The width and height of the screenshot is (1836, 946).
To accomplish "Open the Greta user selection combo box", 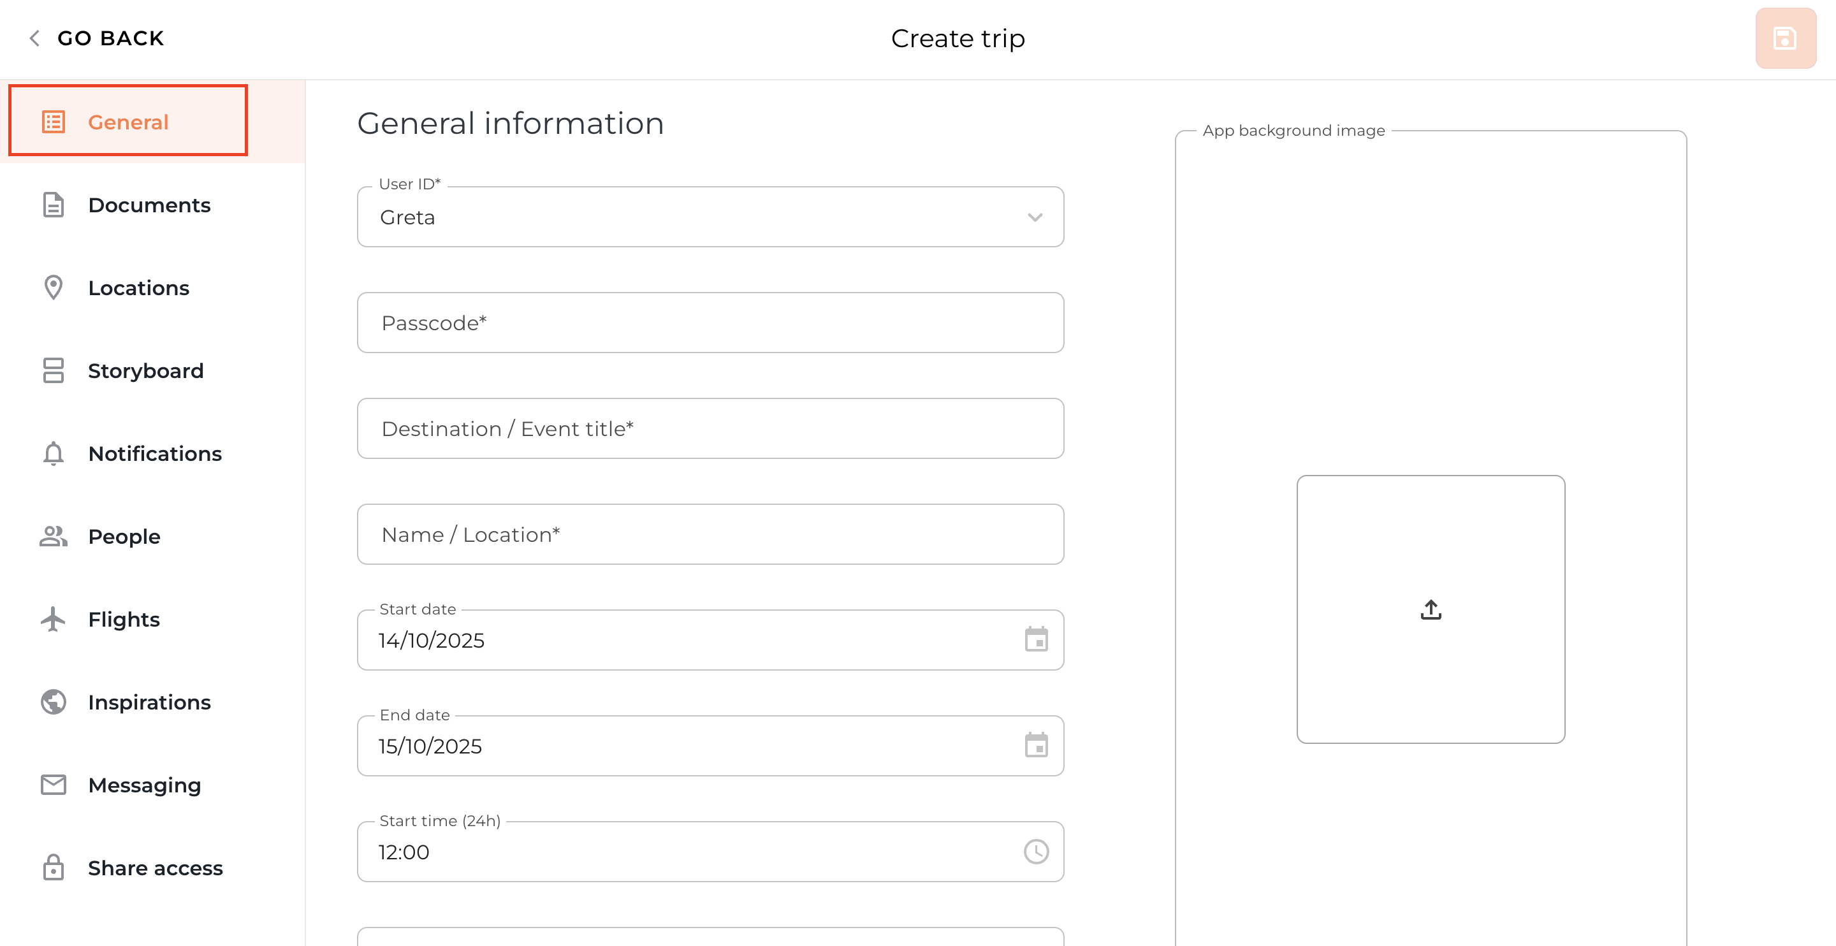I will (684, 217).
